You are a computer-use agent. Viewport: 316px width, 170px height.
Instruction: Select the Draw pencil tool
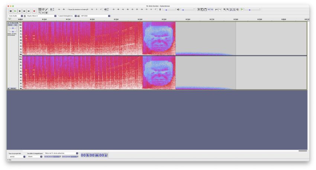click(46, 9)
